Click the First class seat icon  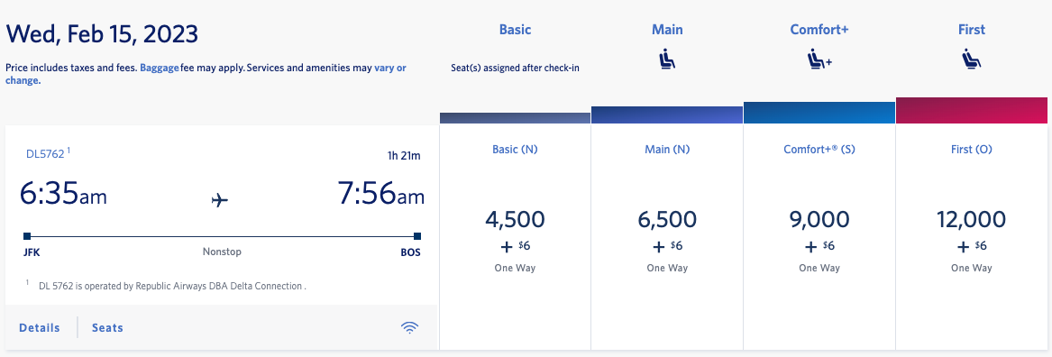tap(972, 59)
